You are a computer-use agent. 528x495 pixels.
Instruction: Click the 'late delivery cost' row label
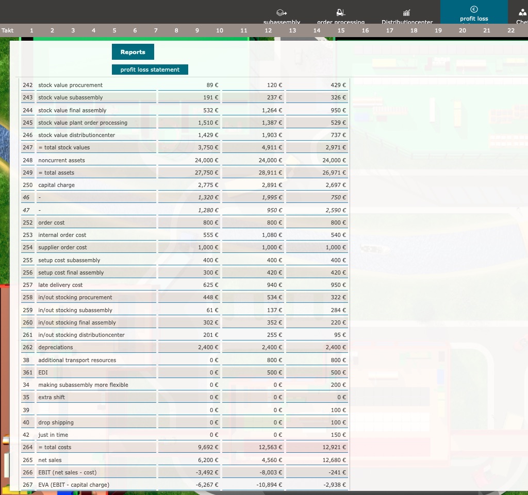[60, 285]
